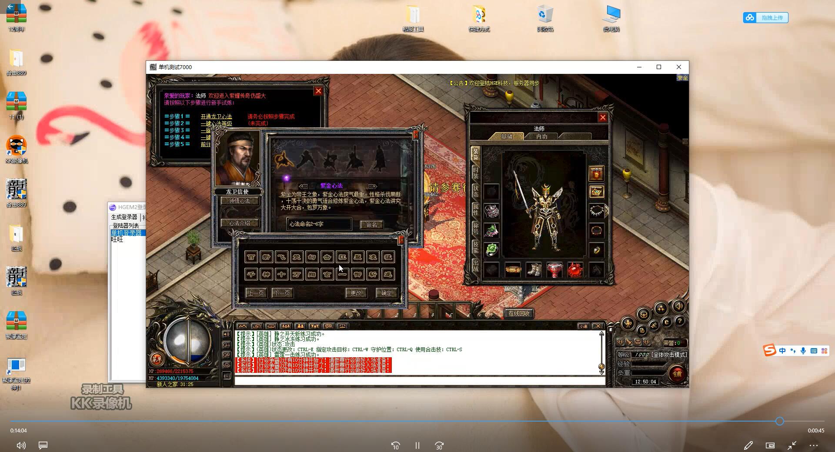Select the character tile 百
Screen dimensions: 835x452
[x=251, y=257]
